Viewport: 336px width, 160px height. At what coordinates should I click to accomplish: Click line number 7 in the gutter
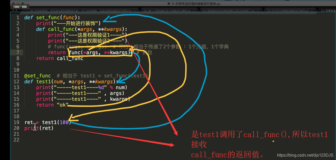[18, 52]
